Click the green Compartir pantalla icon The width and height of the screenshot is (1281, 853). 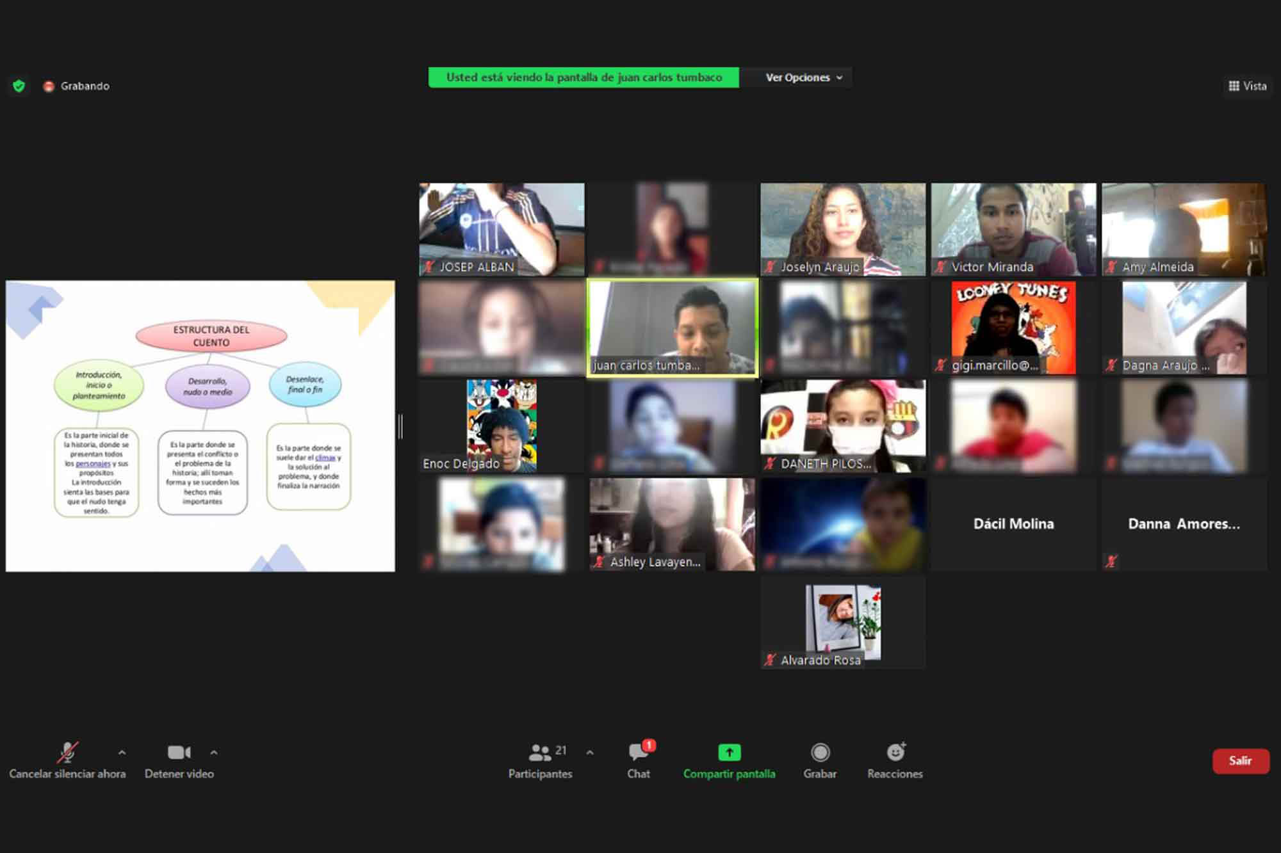(729, 753)
